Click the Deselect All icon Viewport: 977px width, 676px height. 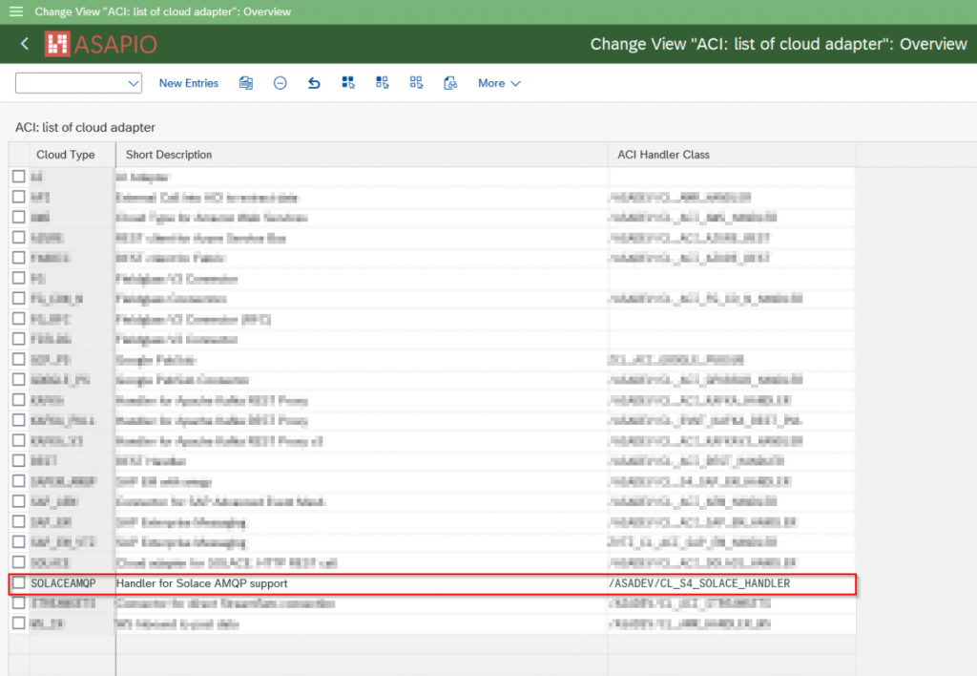click(416, 83)
